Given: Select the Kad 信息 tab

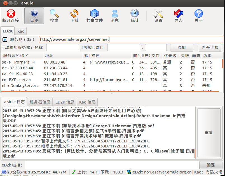Looking at the screenshot, I should pos(87,102).
